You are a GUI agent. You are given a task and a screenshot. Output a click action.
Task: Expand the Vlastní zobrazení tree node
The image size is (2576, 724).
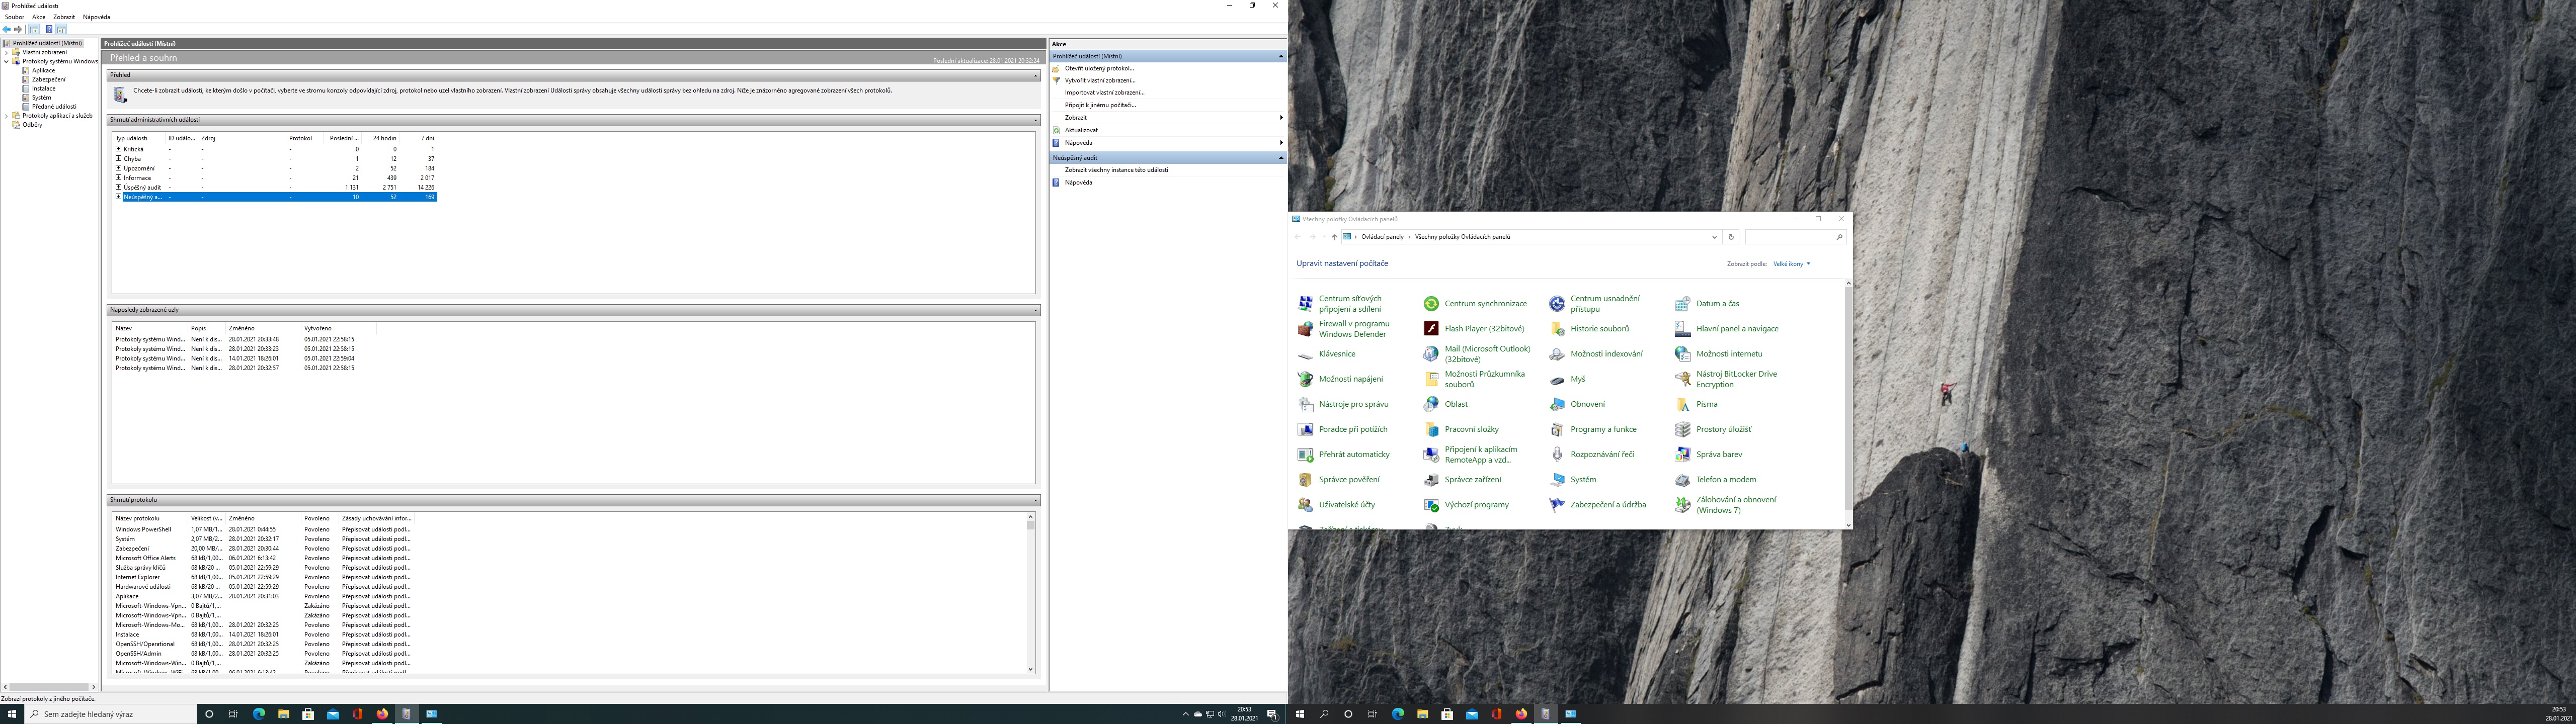pyautogui.click(x=6, y=52)
